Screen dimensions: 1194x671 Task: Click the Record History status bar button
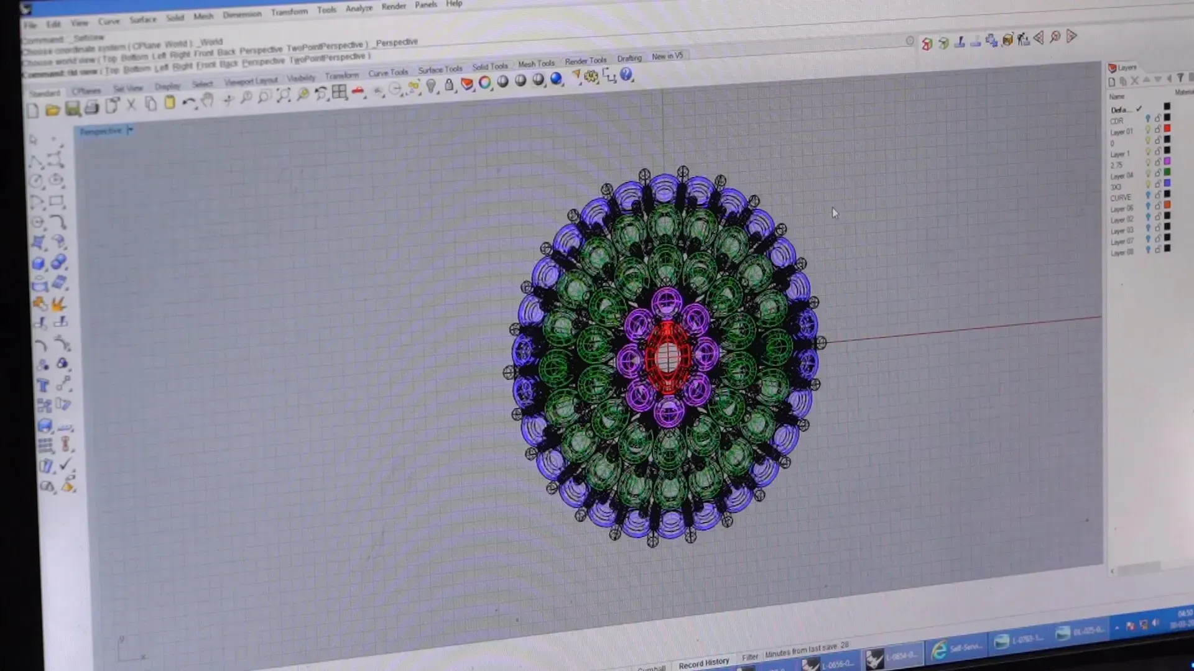click(x=703, y=664)
